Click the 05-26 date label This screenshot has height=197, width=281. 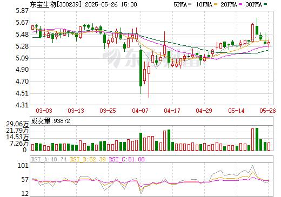[267, 111]
